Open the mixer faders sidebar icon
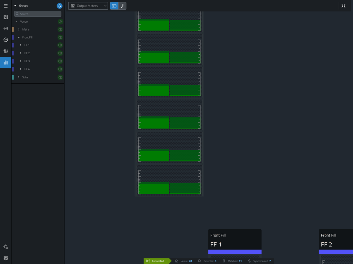353x264 pixels. tap(6, 51)
